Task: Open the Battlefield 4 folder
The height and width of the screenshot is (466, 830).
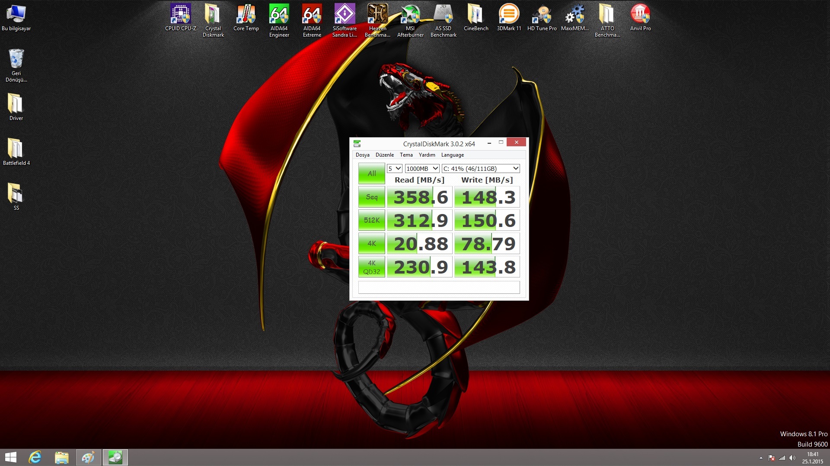Action: 16,152
